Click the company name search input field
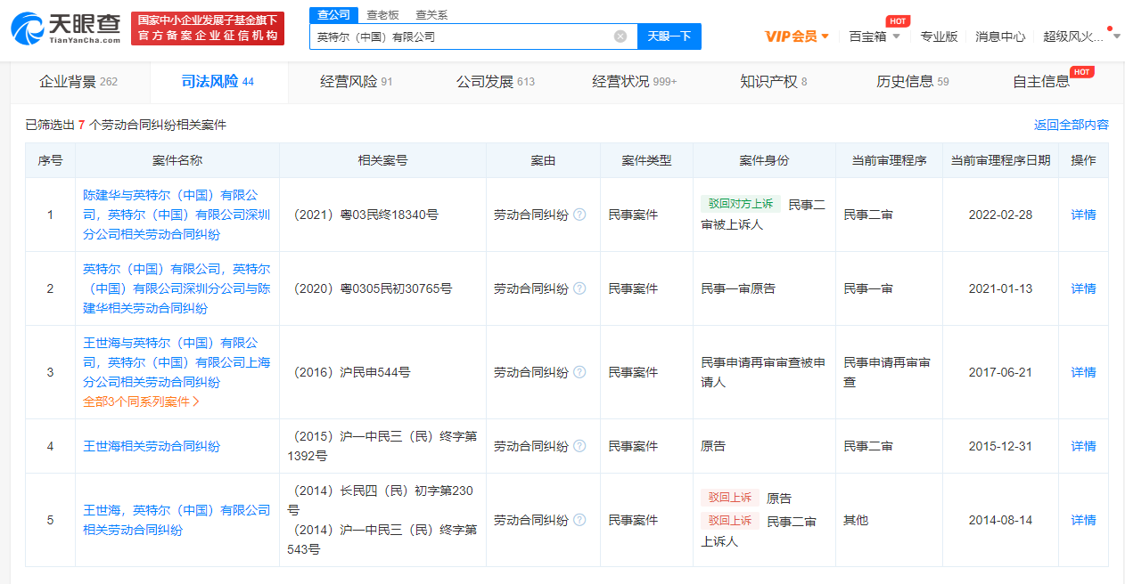Viewport: 1125px width, 584px height. click(459, 36)
